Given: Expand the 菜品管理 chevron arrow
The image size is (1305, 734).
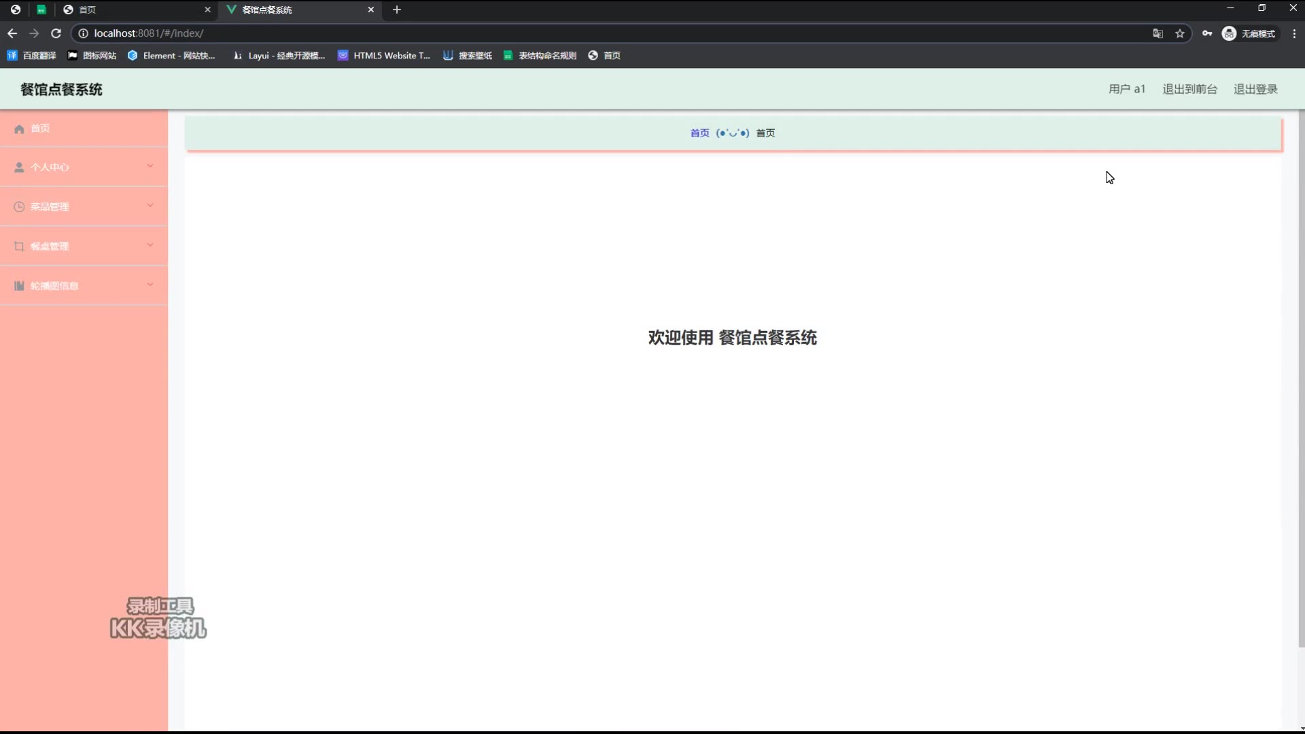Looking at the screenshot, I should click(x=150, y=205).
